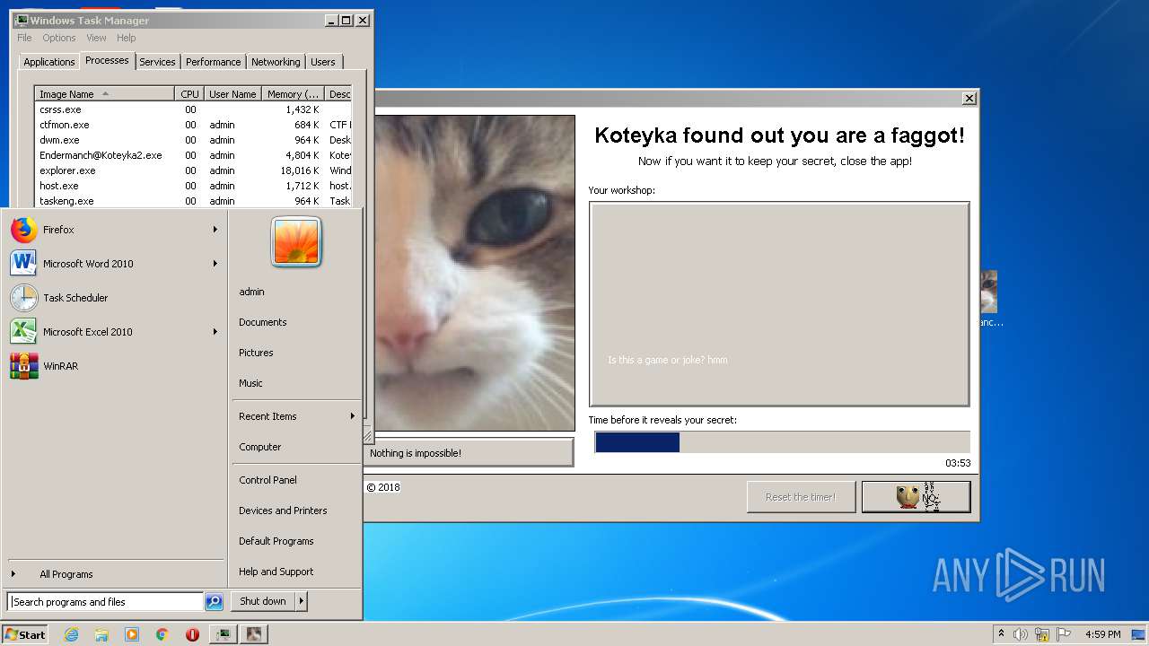Click the Reset the timer! button
Screen dimensions: 1149x646
[801, 497]
